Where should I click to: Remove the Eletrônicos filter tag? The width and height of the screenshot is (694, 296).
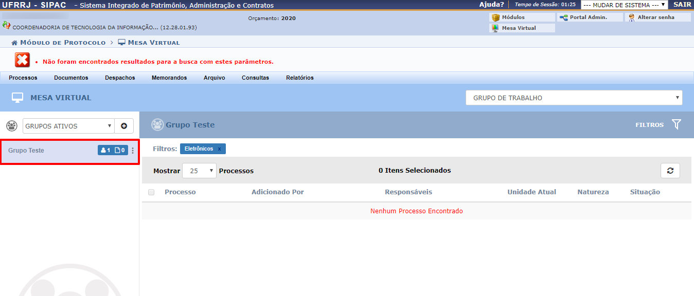tap(219, 149)
